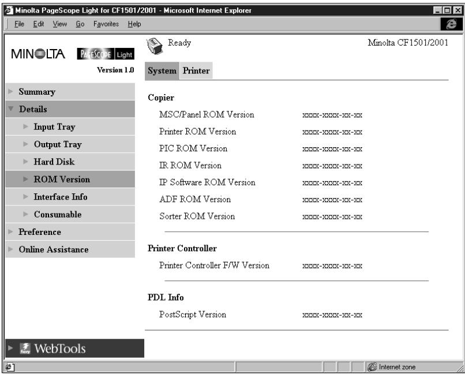Switch to the System tab
Image resolution: width=465 pixels, height=374 pixels.
coord(162,70)
